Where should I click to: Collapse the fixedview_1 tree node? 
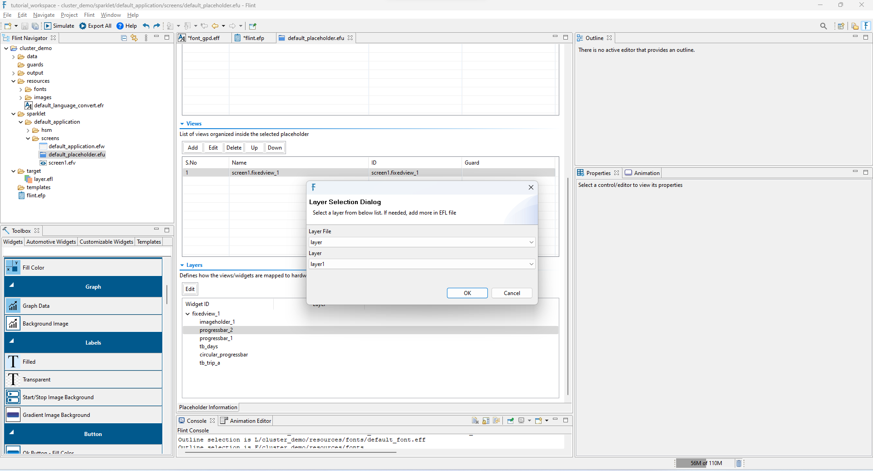click(188, 314)
